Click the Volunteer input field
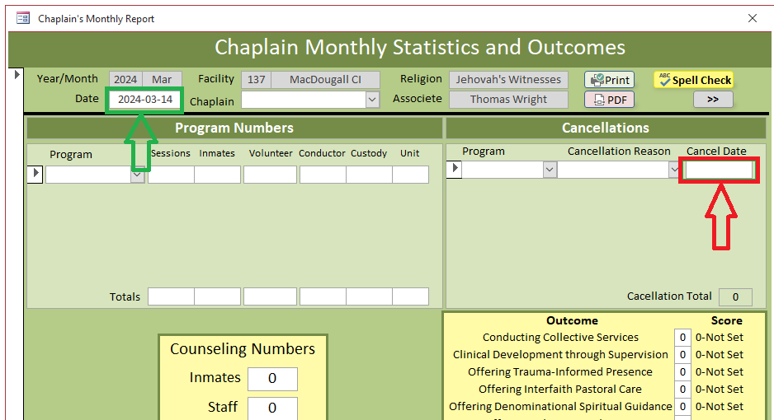Screen dimensions: 774x420 (270, 175)
